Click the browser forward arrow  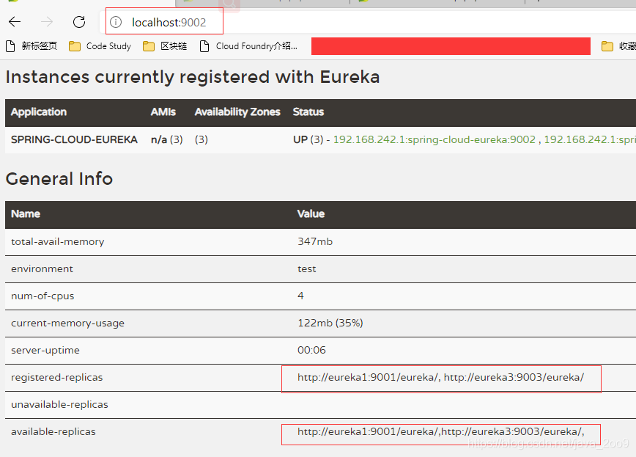pyautogui.click(x=47, y=21)
